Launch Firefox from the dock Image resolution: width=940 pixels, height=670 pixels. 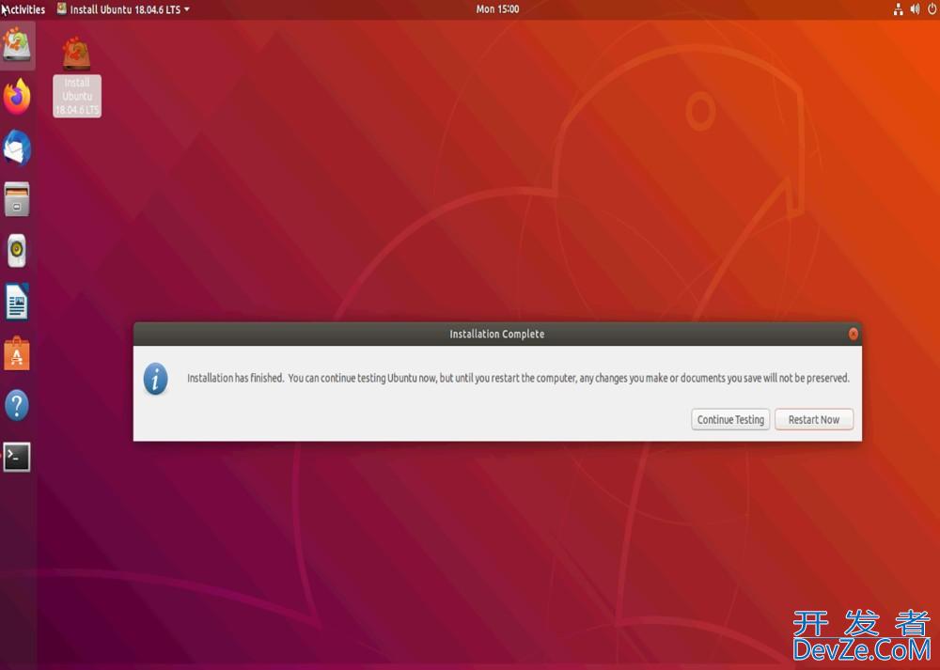tap(17, 97)
